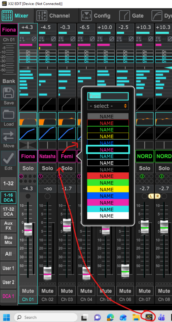
Task: Click the Femi name input field
Action: pyautogui.click(x=108, y=96)
